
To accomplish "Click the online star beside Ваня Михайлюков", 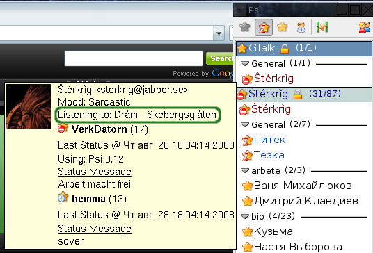I will coord(247,186).
